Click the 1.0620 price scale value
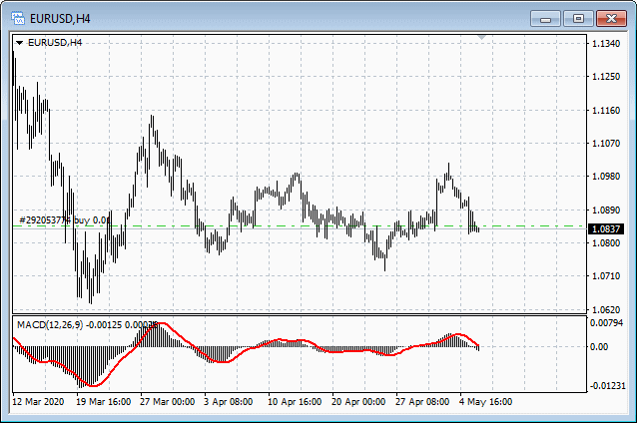This screenshot has height=423, width=637. (606, 309)
